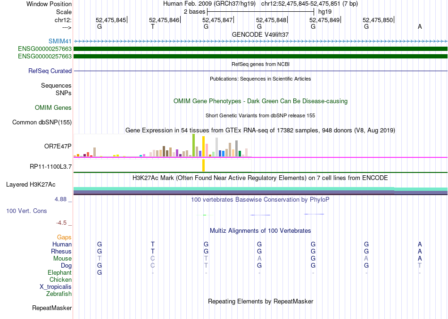Click the 52,475,845 ruler coordinate
448x319 pixels.
pyautogui.click(x=110, y=20)
